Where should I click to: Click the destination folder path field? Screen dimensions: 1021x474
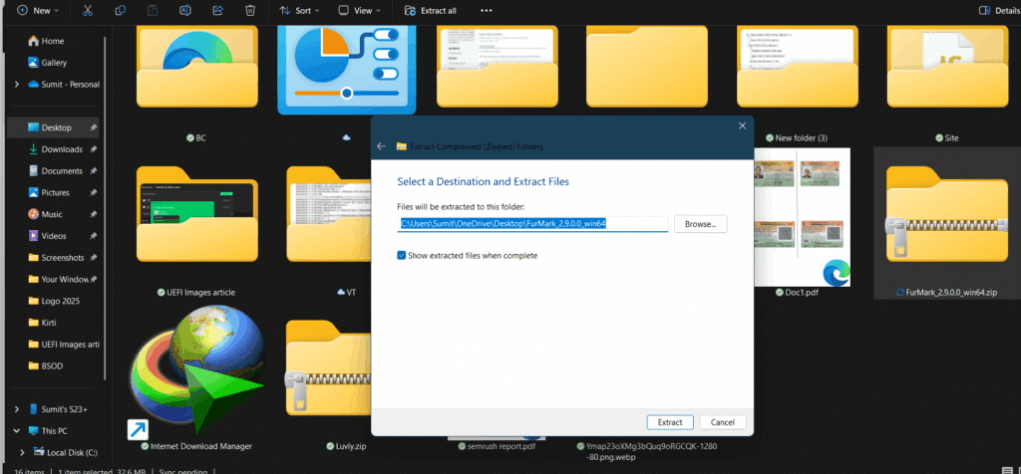[x=532, y=224]
